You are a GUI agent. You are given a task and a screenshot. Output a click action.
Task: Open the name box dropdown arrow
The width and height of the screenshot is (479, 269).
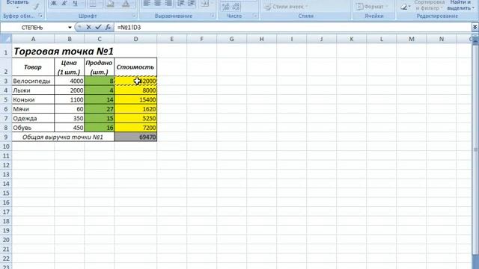pos(70,28)
